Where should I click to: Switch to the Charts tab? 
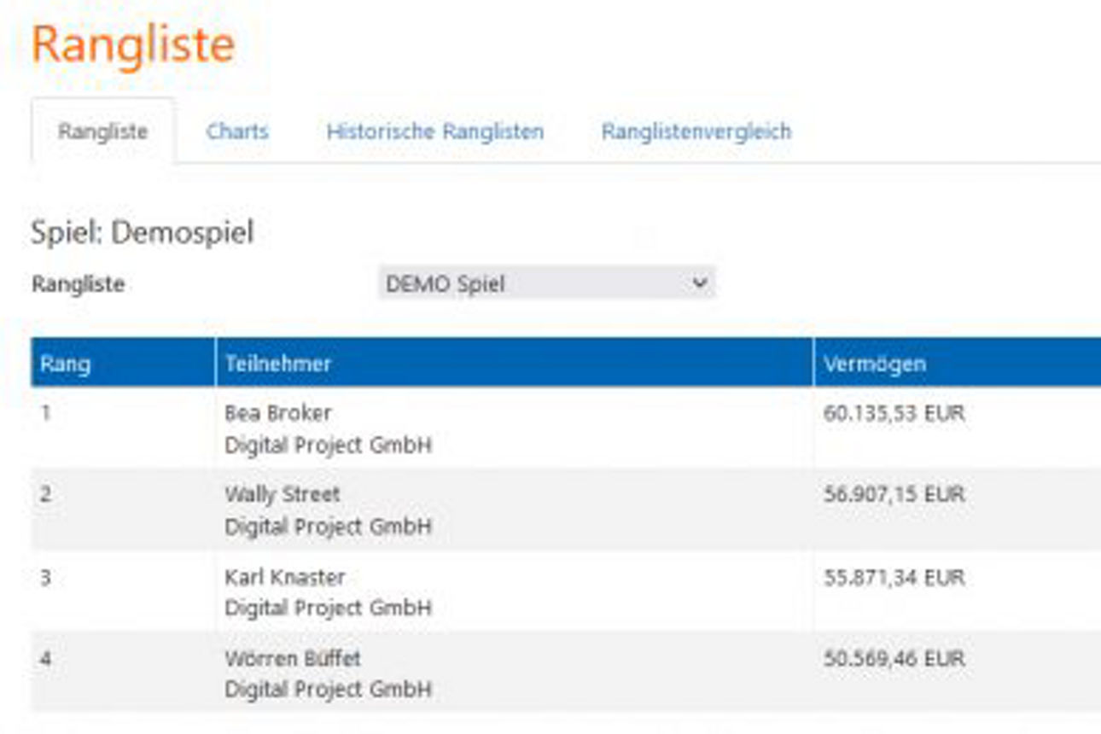point(238,131)
